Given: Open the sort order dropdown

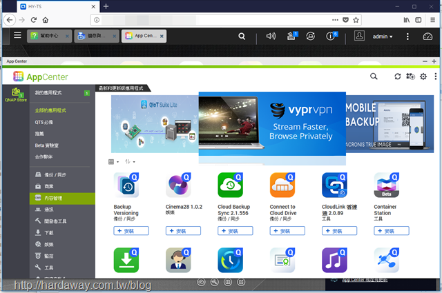Looking at the screenshot, I should coord(130,162).
